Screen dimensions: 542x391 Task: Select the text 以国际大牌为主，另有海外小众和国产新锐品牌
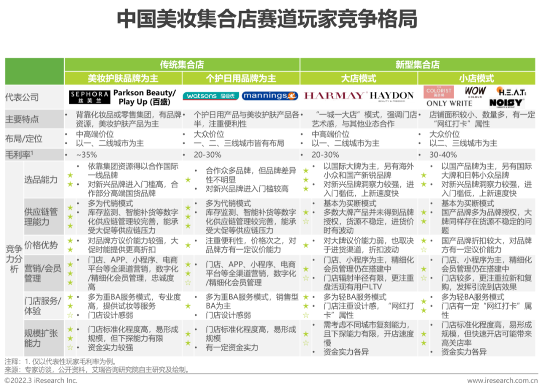click(x=369, y=171)
